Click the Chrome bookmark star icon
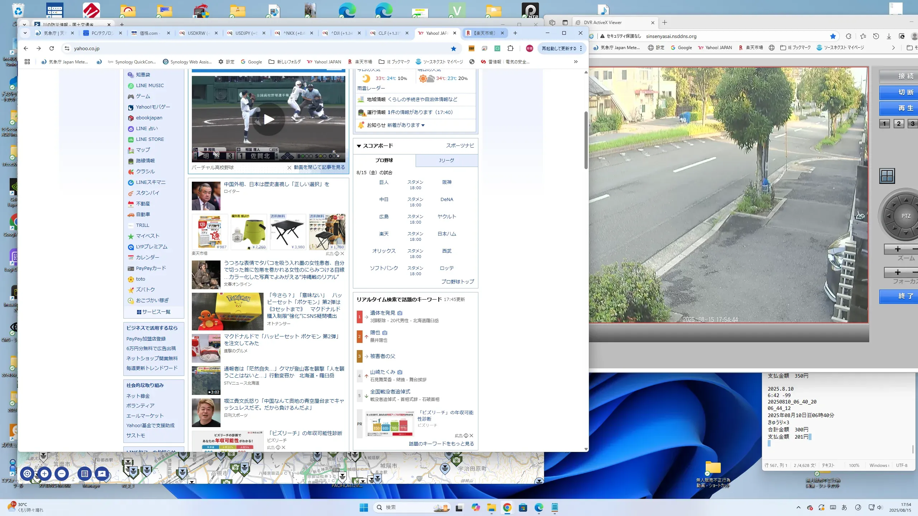 [x=454, y=48]
